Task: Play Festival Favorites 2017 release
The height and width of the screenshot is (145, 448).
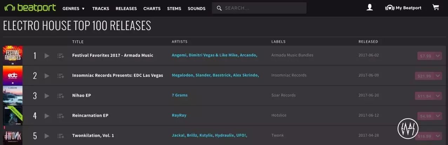Action: (x=47, y=56)
